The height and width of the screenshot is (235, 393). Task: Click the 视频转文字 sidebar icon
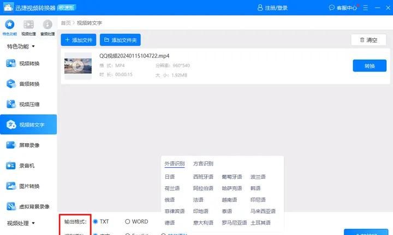point(11,125)
